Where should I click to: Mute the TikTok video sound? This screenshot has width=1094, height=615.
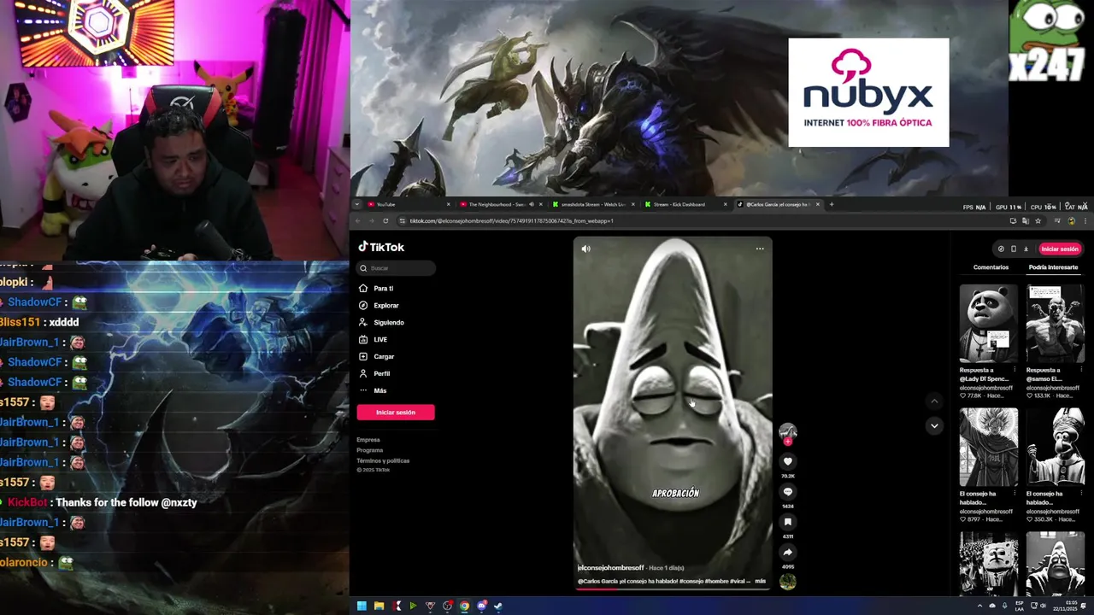point(585,249)
